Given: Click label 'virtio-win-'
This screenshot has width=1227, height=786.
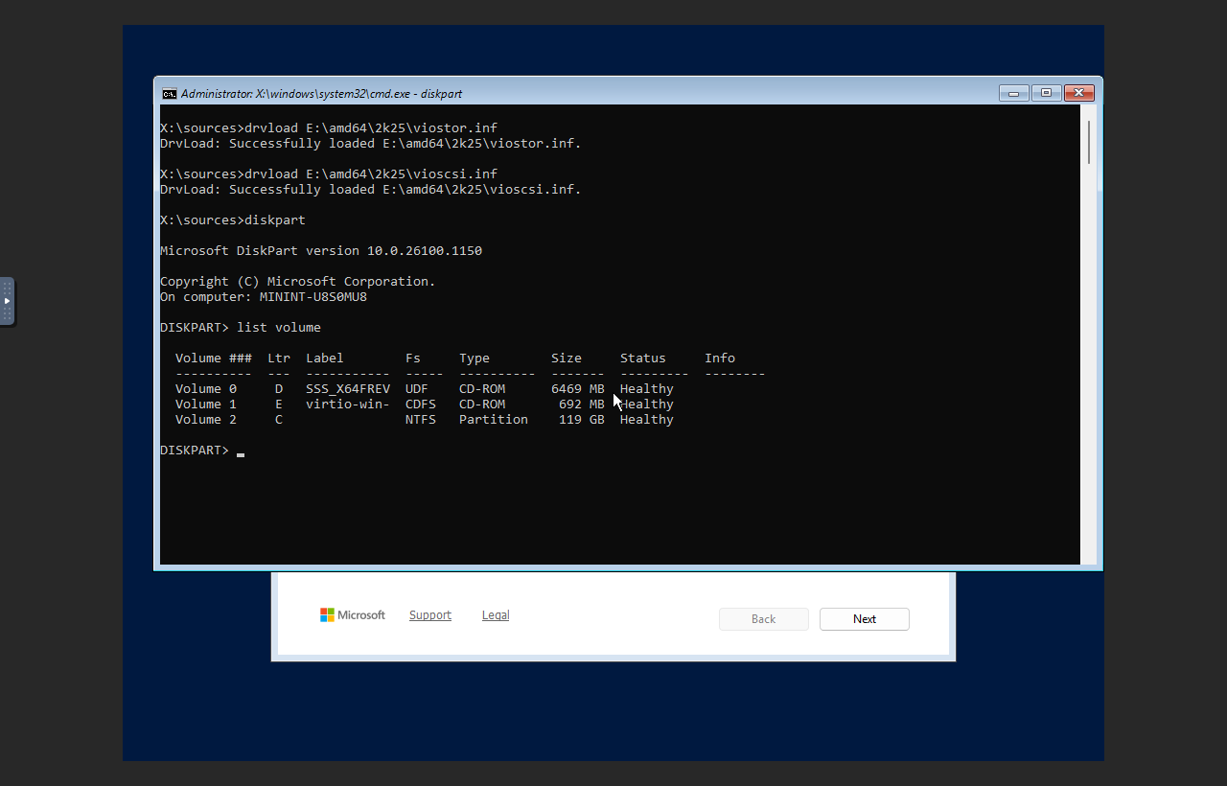Looking at the screenshot, I should (x=348, y=405).
